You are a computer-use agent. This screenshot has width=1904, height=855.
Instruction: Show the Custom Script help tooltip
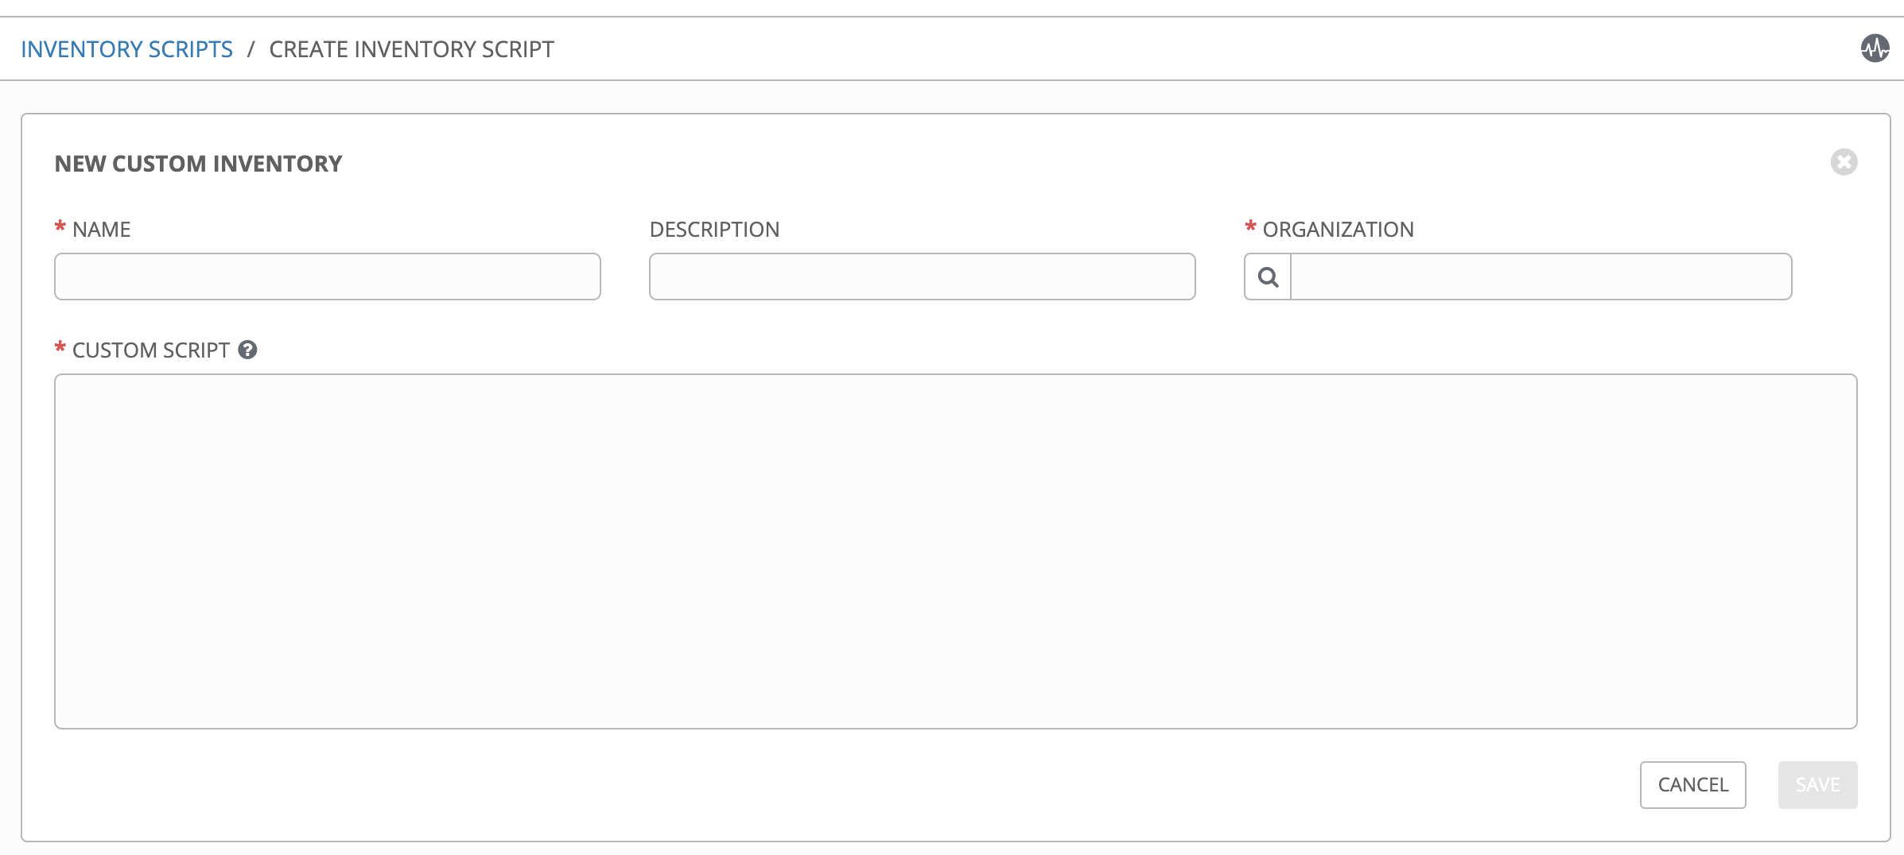(x=247, y=350)
